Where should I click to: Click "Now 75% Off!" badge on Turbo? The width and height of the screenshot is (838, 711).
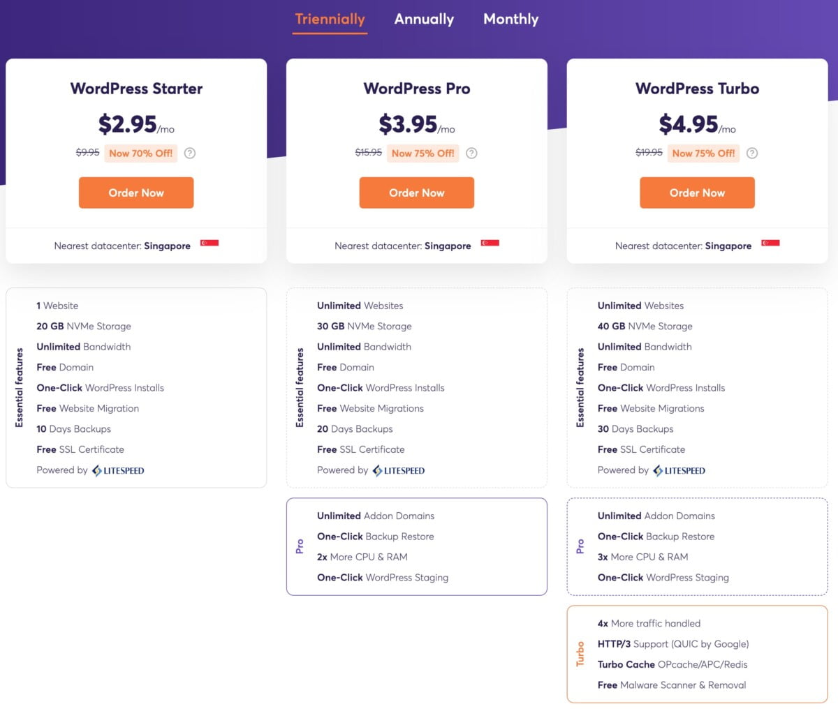pos(703,154)
